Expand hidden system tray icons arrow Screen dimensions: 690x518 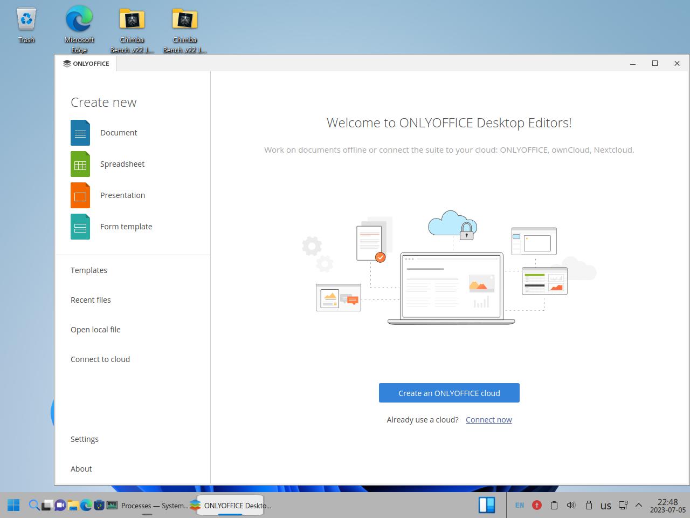[639, 505]
